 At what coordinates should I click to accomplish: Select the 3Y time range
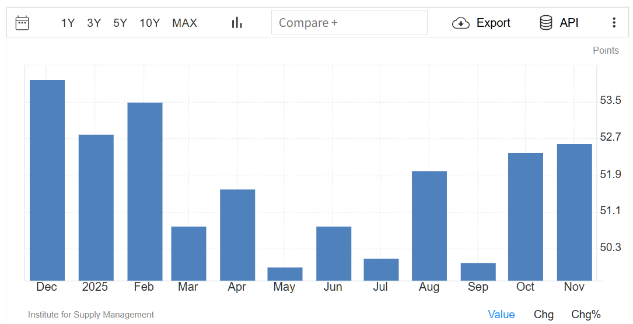tap(94, 23)
